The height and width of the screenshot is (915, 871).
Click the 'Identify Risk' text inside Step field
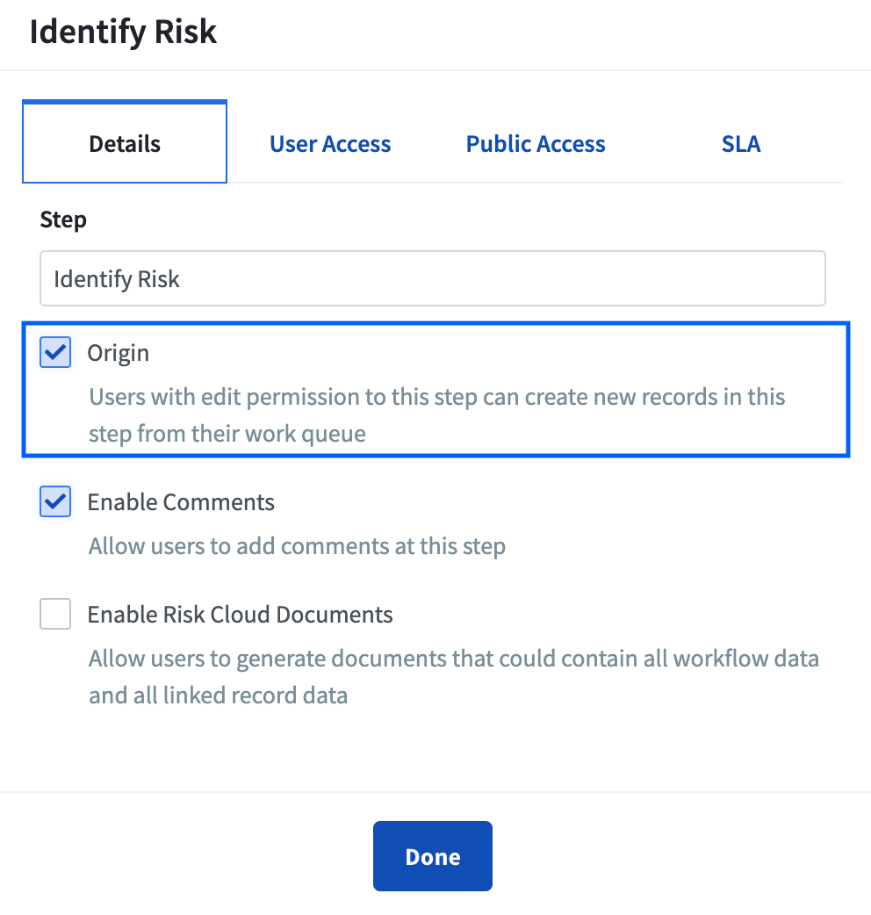click(117, 279)
